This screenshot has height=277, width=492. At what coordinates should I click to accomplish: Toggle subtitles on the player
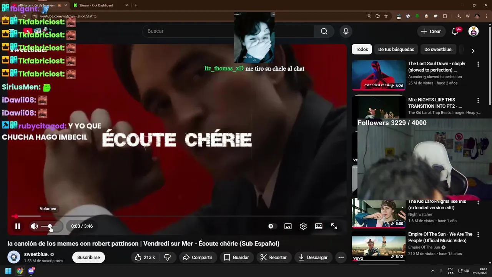[288, 226]
